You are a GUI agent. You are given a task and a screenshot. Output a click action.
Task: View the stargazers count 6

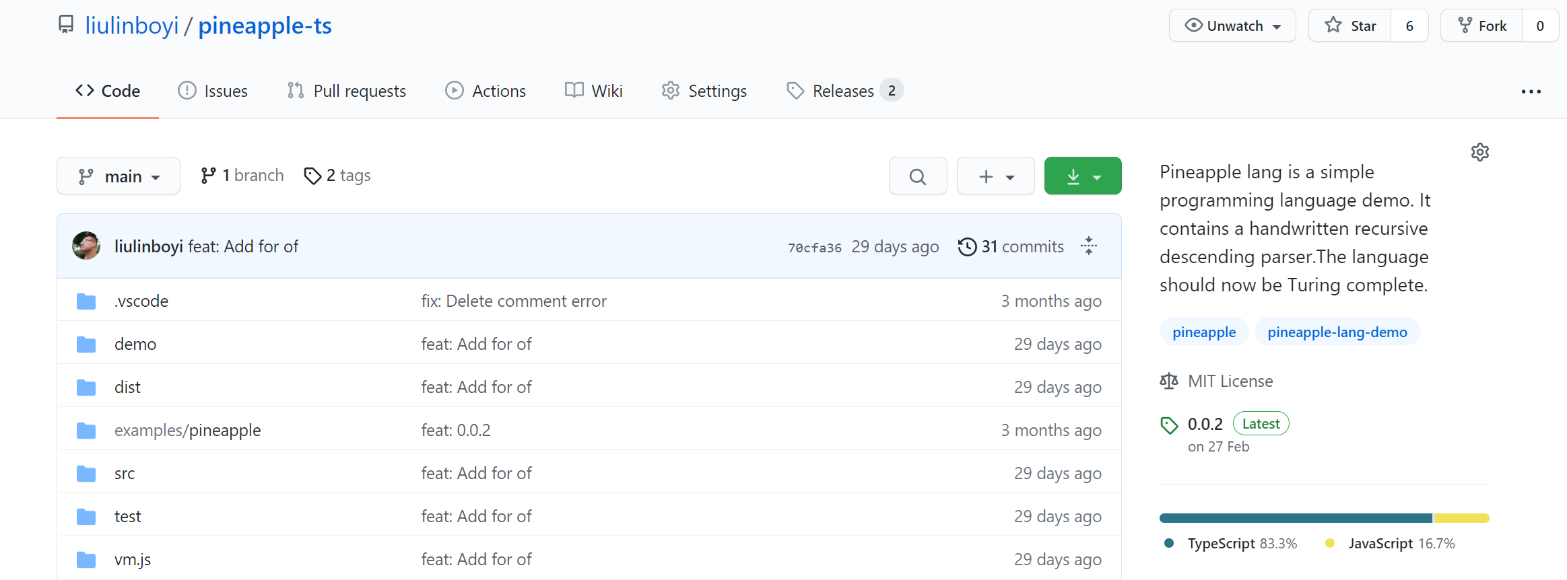pyautogui.click(x=1409, y=26)
